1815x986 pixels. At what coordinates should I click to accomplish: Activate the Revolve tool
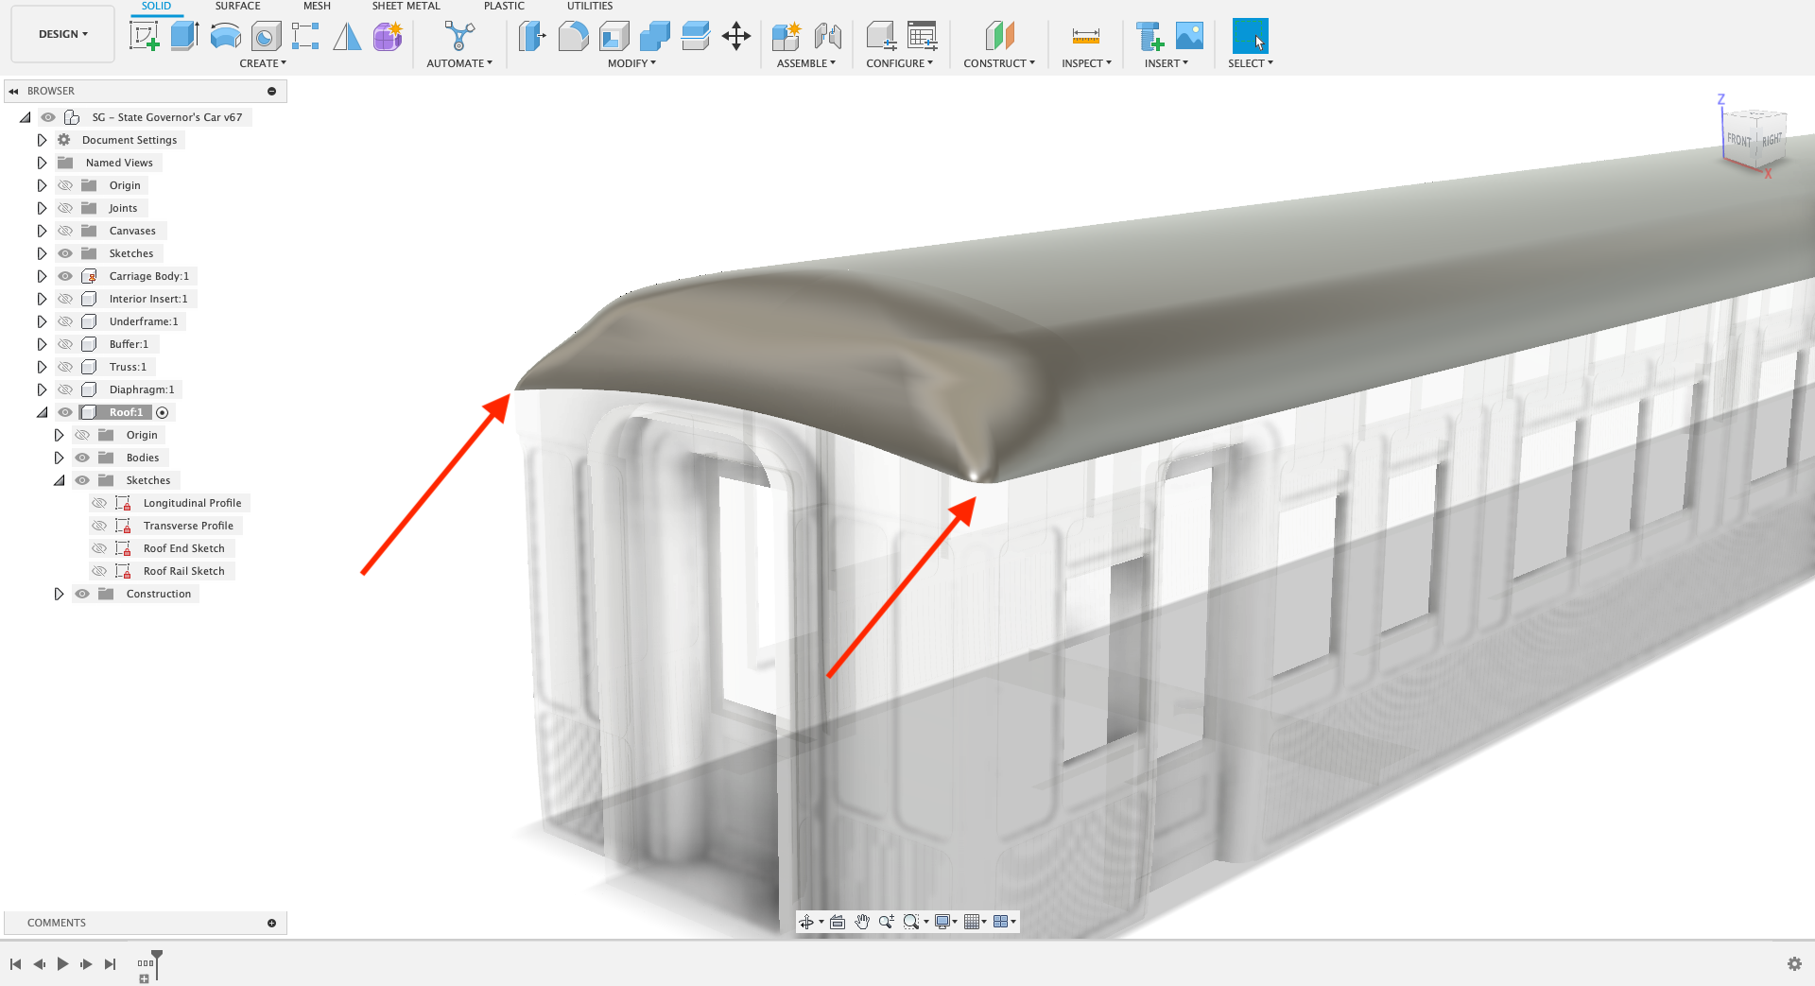(224, 36)
